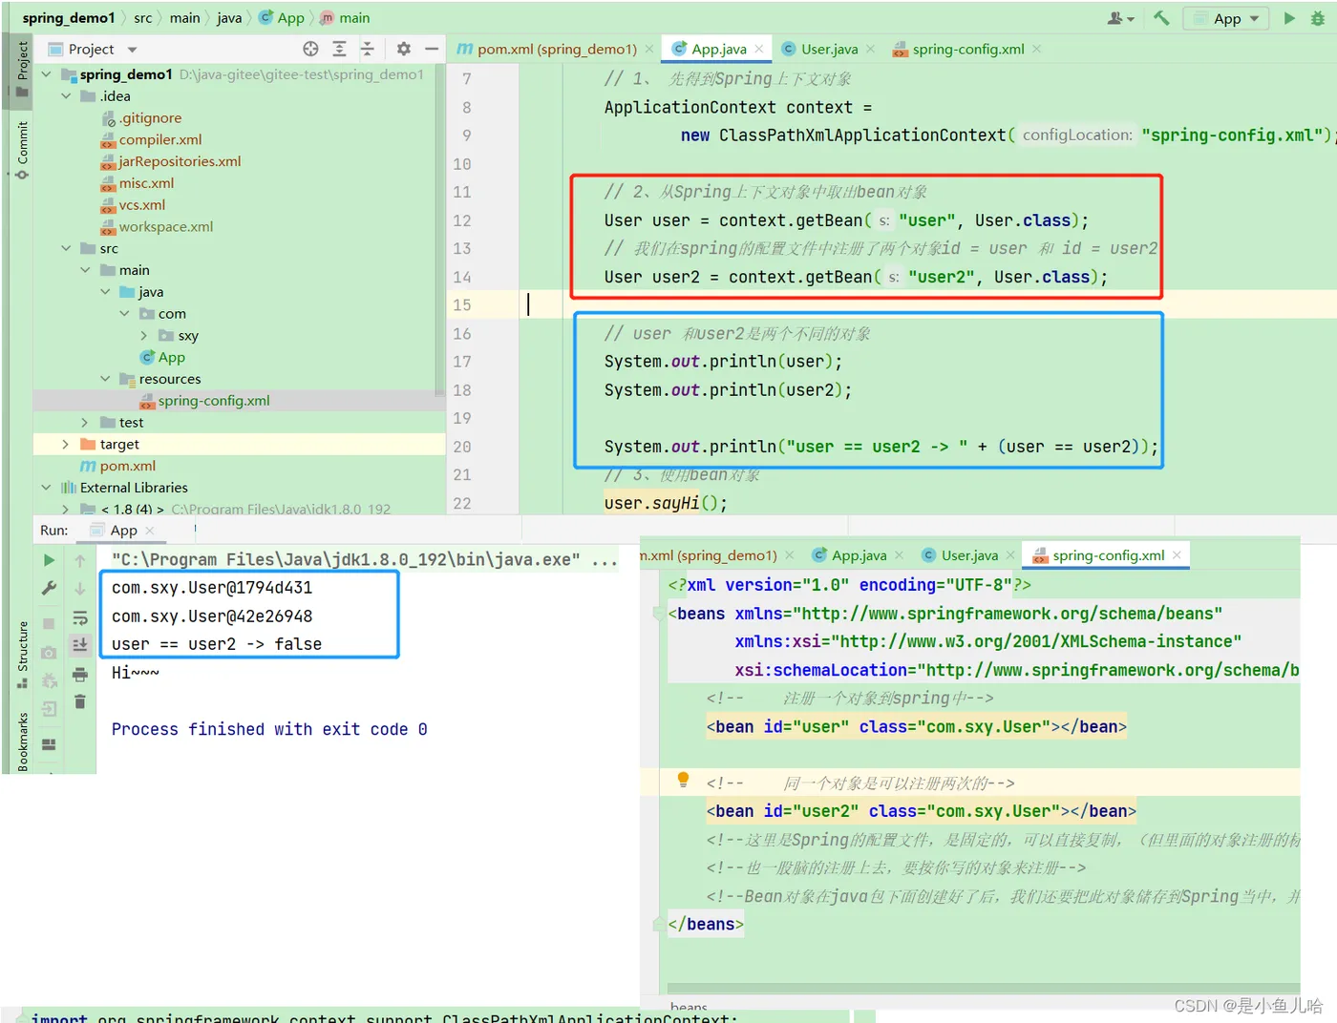Expand the target folder node
The width and height of the screenshot is (1337, 1023).
pyautogui.click(x=65, y=445)
